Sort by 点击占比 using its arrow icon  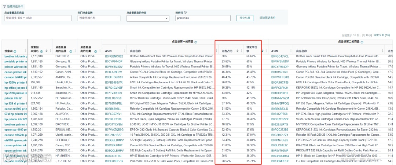point(237,51)
